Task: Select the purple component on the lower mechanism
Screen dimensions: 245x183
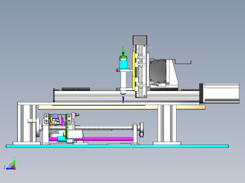Action: tap(55, 116)
